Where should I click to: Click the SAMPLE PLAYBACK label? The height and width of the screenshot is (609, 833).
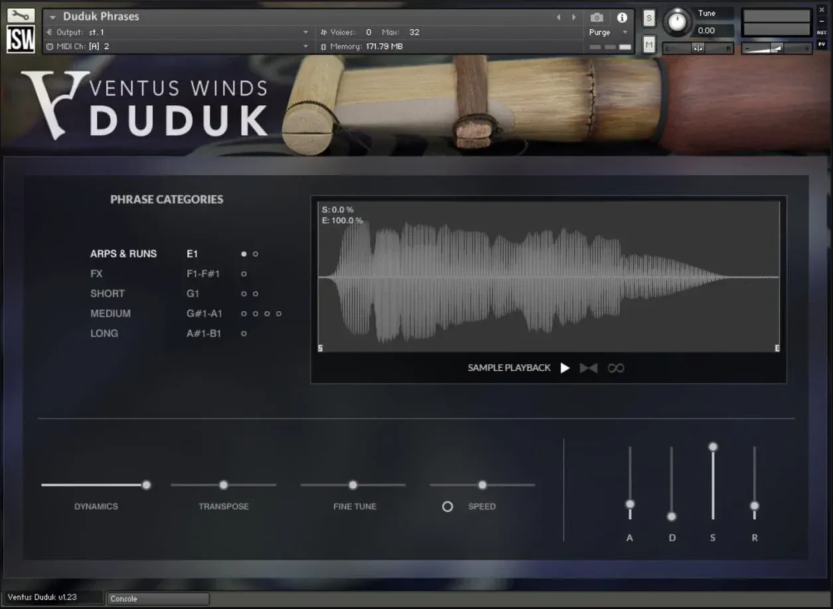pos(509,368)
